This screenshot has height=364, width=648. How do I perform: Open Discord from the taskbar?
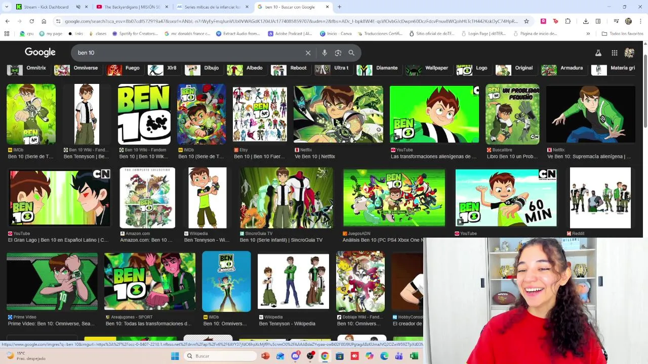(295, 356)
